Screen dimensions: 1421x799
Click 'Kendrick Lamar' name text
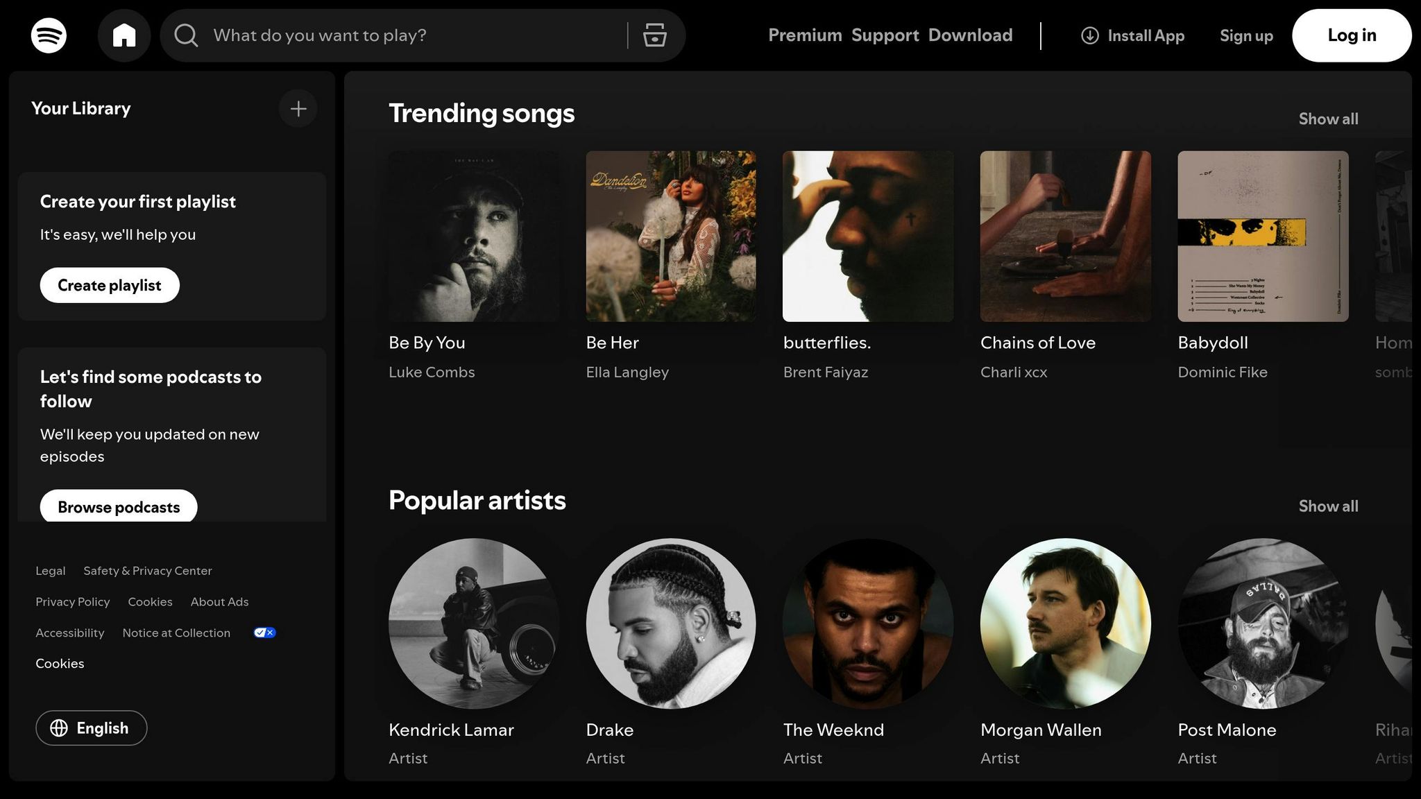point(451,730)
